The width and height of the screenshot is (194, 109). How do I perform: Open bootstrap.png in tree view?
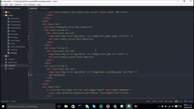pos(15,28)
